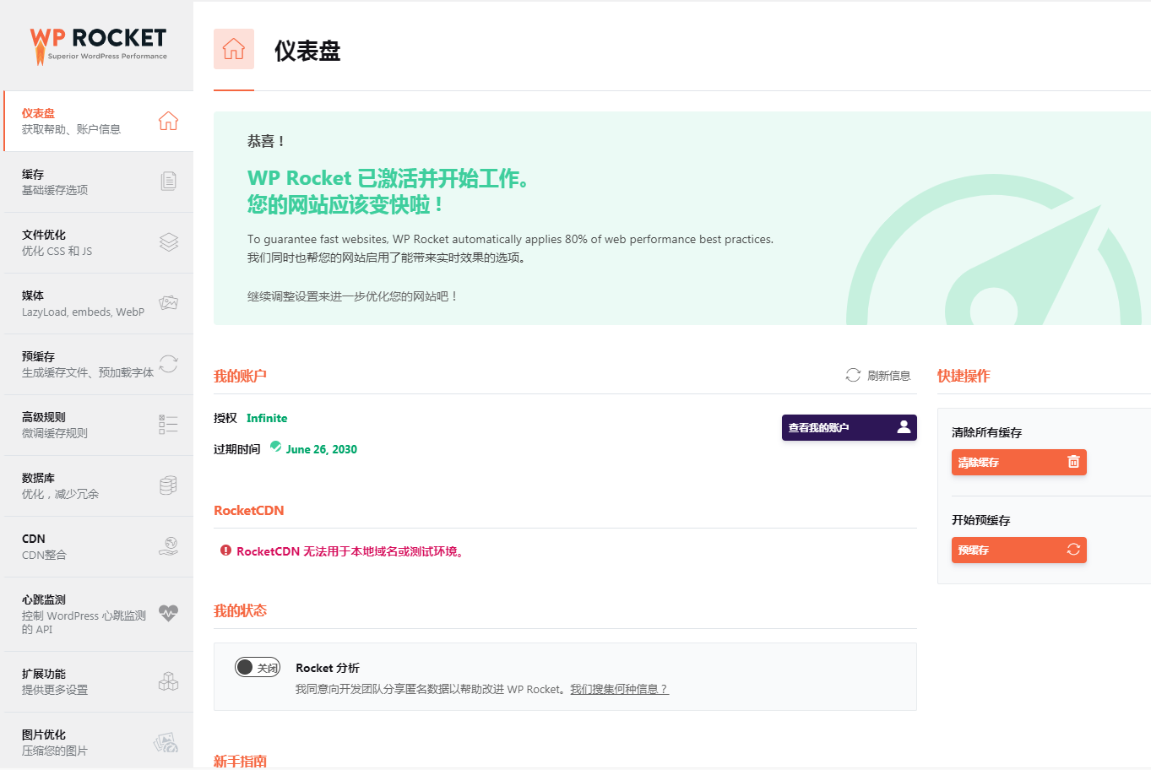The image size is (1151, 770).
Task: Click the CDN globe-in-hand icon
Action: (168, 545)
